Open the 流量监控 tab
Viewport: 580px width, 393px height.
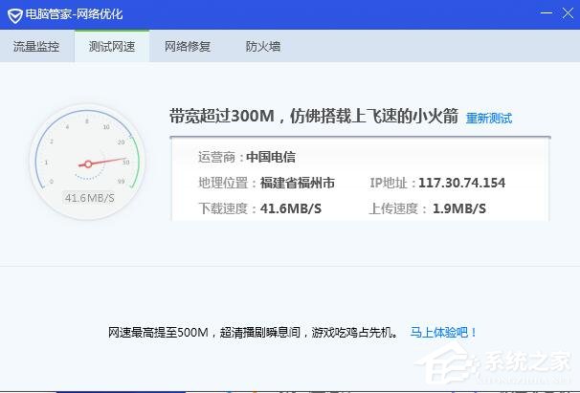[x=35, y=46]
